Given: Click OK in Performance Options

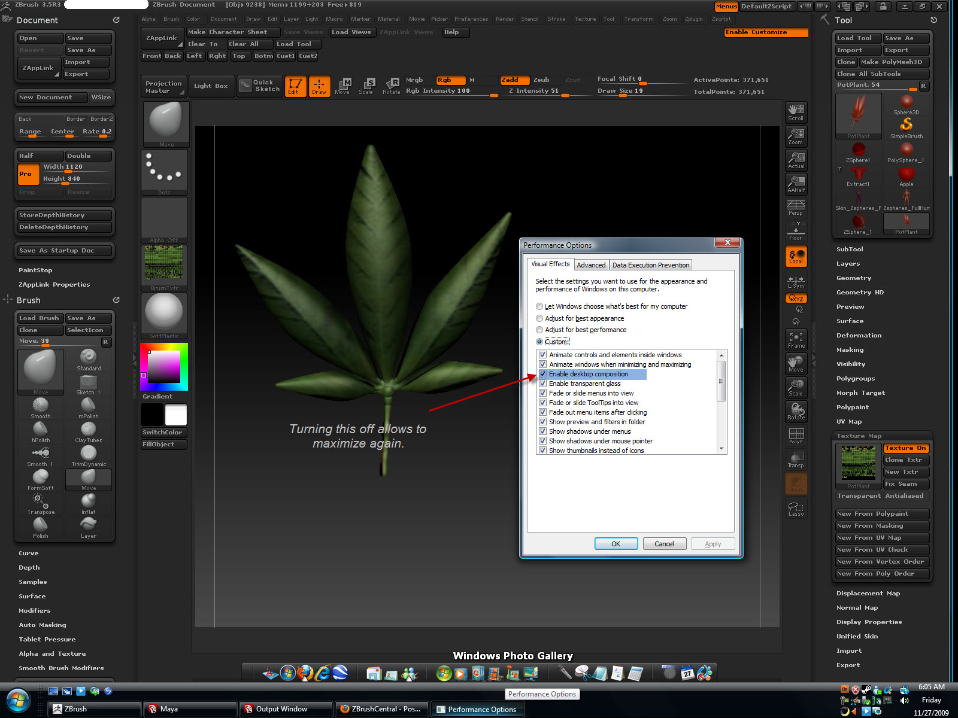Looking at the screenshot, I should tap(616, 544).
